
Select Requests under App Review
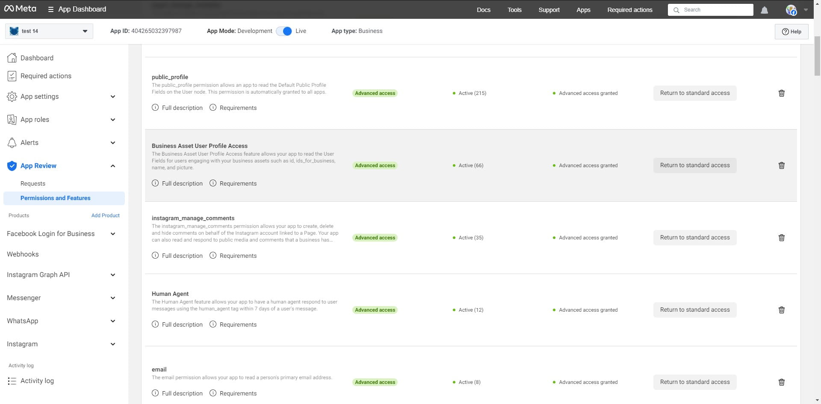pyautogui.click(x=33, y=183)
